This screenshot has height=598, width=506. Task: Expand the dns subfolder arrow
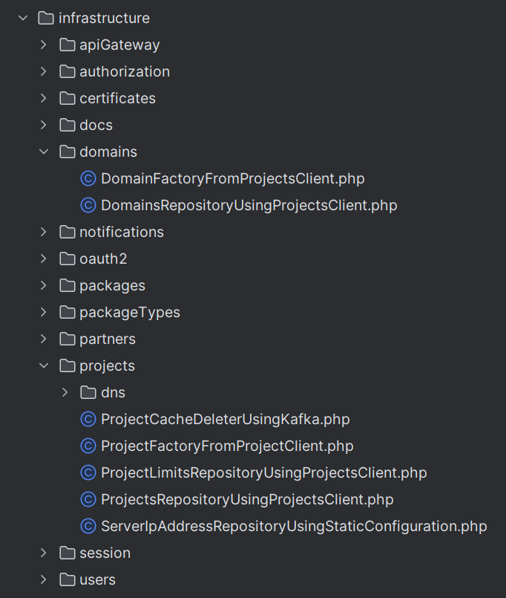[x=65, y=392]
